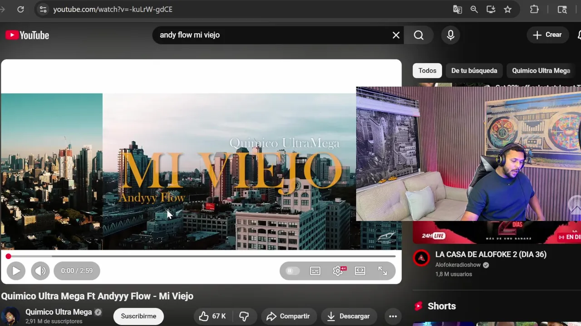Play the video with the play button
The height and width of the screenshot is (326, 581).
[16, 271]
